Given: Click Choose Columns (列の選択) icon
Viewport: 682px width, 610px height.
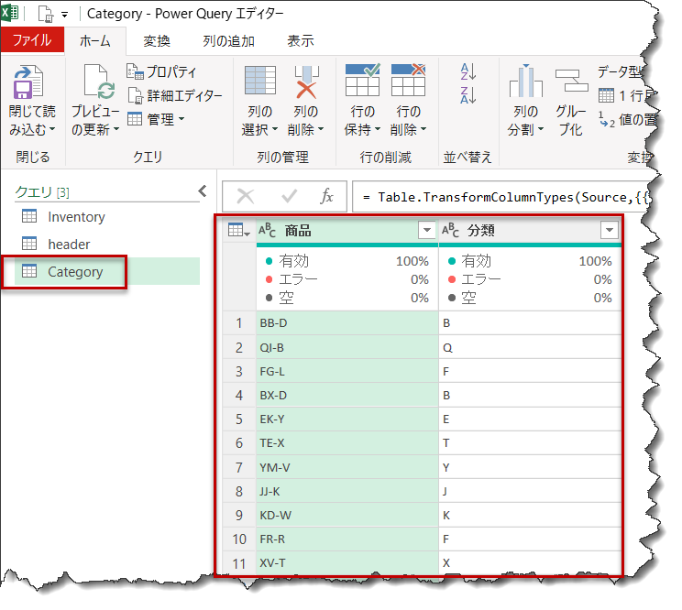Looking at the screenshot, I should coord(260,80).
